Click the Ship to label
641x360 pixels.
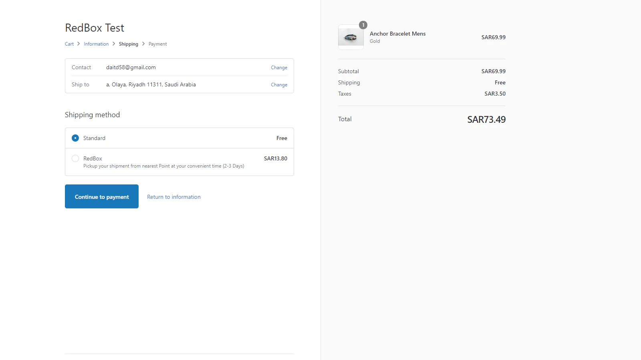(x=81, y=84)
